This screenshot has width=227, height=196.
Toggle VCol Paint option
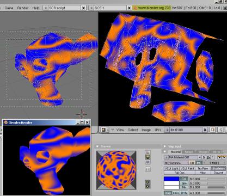187,169
